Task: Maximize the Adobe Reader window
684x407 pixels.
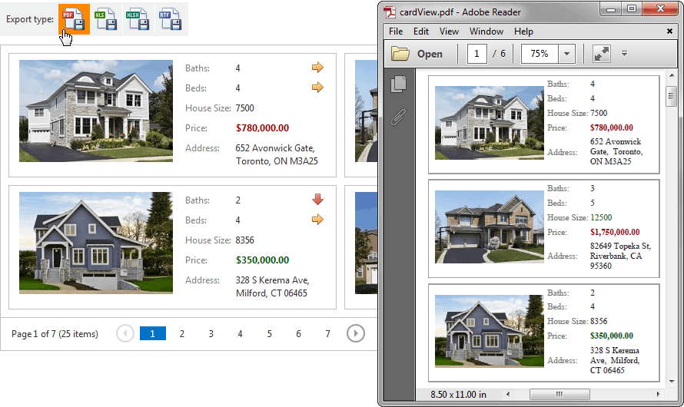Action: (x=632, y=8)
